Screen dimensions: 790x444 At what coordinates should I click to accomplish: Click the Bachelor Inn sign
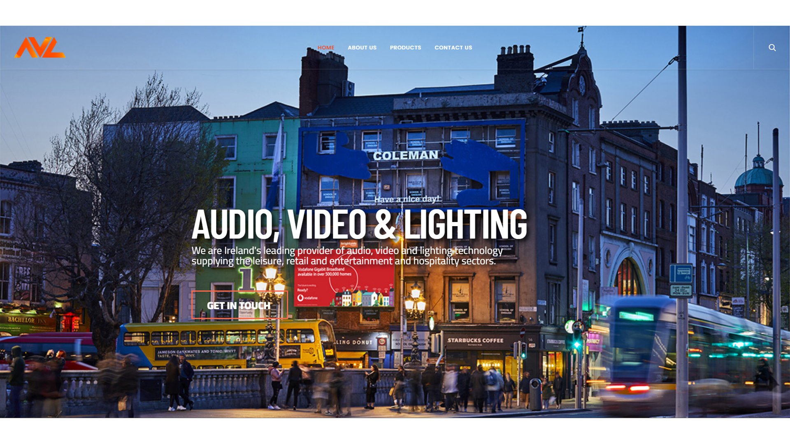pos(27,320)
